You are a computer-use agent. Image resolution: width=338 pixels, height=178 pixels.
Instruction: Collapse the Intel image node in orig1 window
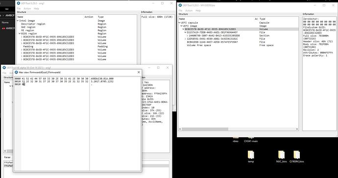[18, 21]
